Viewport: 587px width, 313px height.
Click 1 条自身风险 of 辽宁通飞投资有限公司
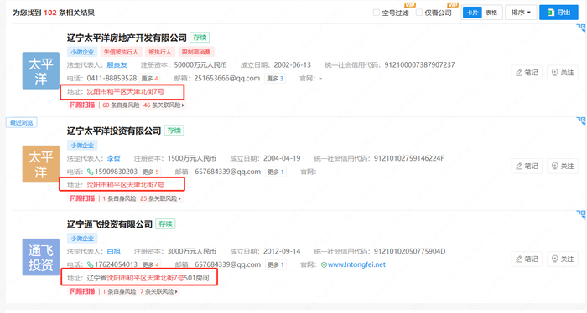click(x=119, y=291)
